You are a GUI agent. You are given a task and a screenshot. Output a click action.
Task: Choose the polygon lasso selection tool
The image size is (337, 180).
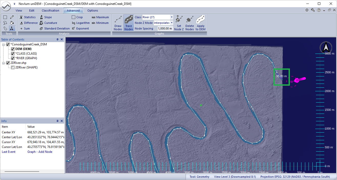pyautogui.click(x=5, y=23)
